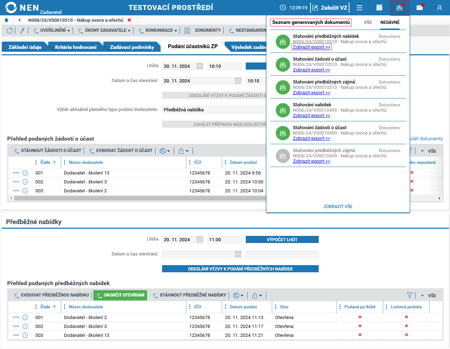Expand the KOMUNIKACE dropdown menu
The height and width of the screenshot is (349, 450).
pyautogui.click(x=158, y=31)
